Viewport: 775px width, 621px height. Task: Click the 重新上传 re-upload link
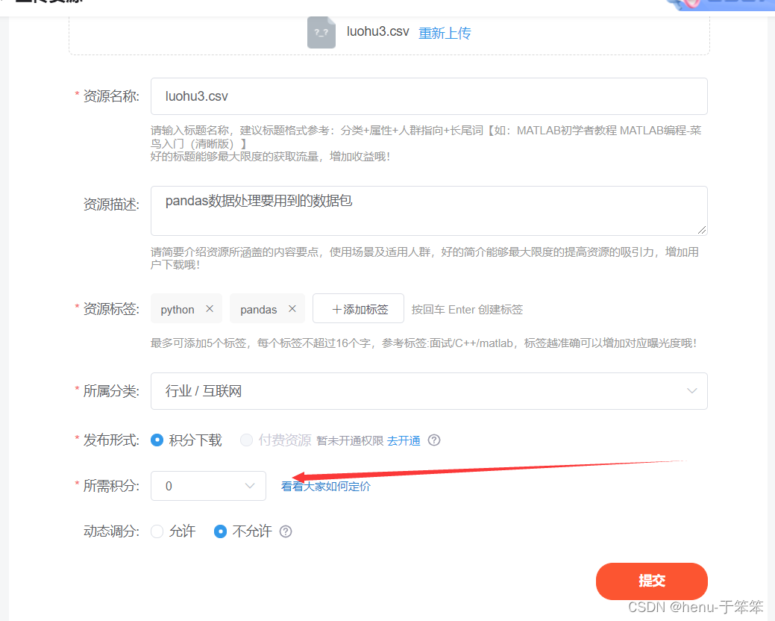coord(445,33)
